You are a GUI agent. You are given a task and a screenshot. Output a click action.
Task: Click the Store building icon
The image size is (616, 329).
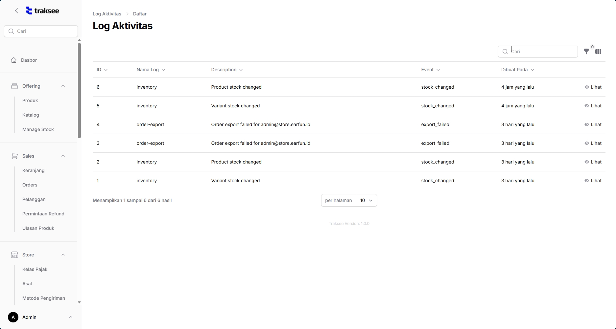[14, 255]
